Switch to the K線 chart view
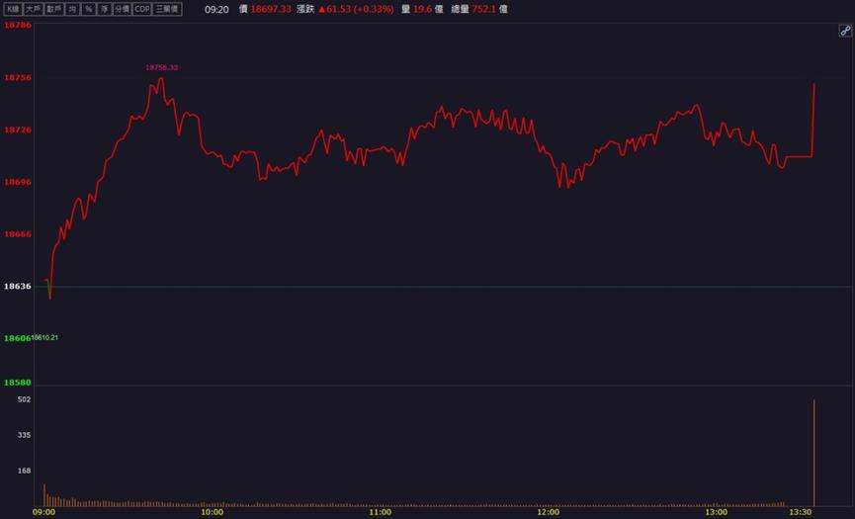 pyautogui.click(x=13, y=9)
